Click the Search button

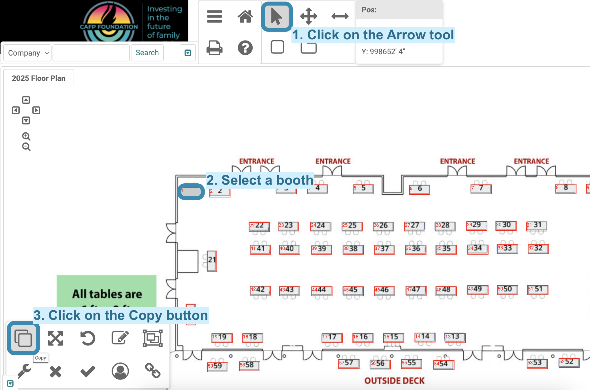[147, 53]
